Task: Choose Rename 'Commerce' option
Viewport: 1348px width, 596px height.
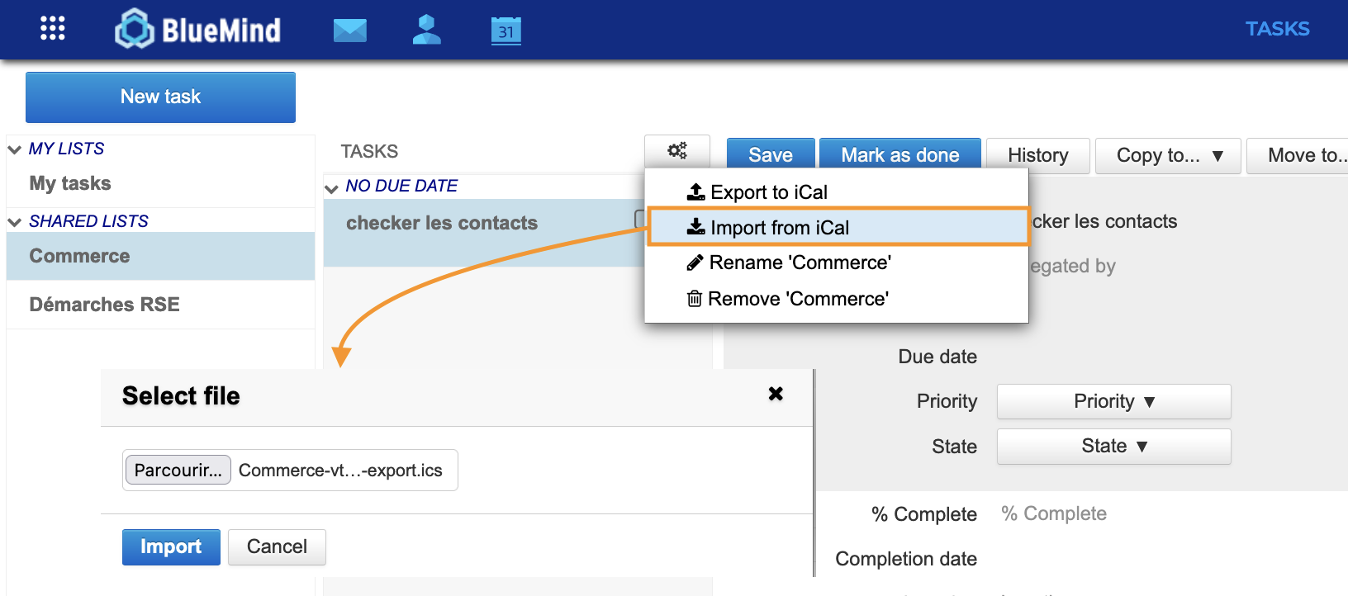Action: point(799,263)
